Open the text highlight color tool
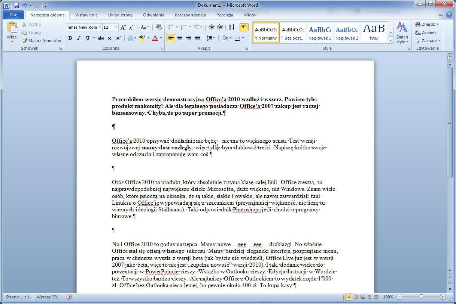Viewport: 456px width, 304px height. click(x=142, y=38)
